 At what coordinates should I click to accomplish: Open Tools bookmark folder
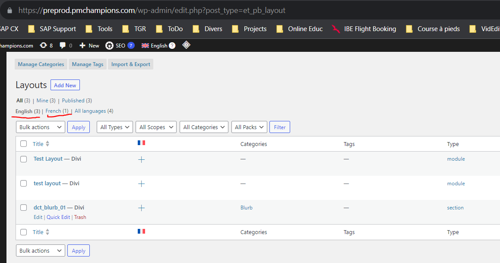tap(99, 29)
